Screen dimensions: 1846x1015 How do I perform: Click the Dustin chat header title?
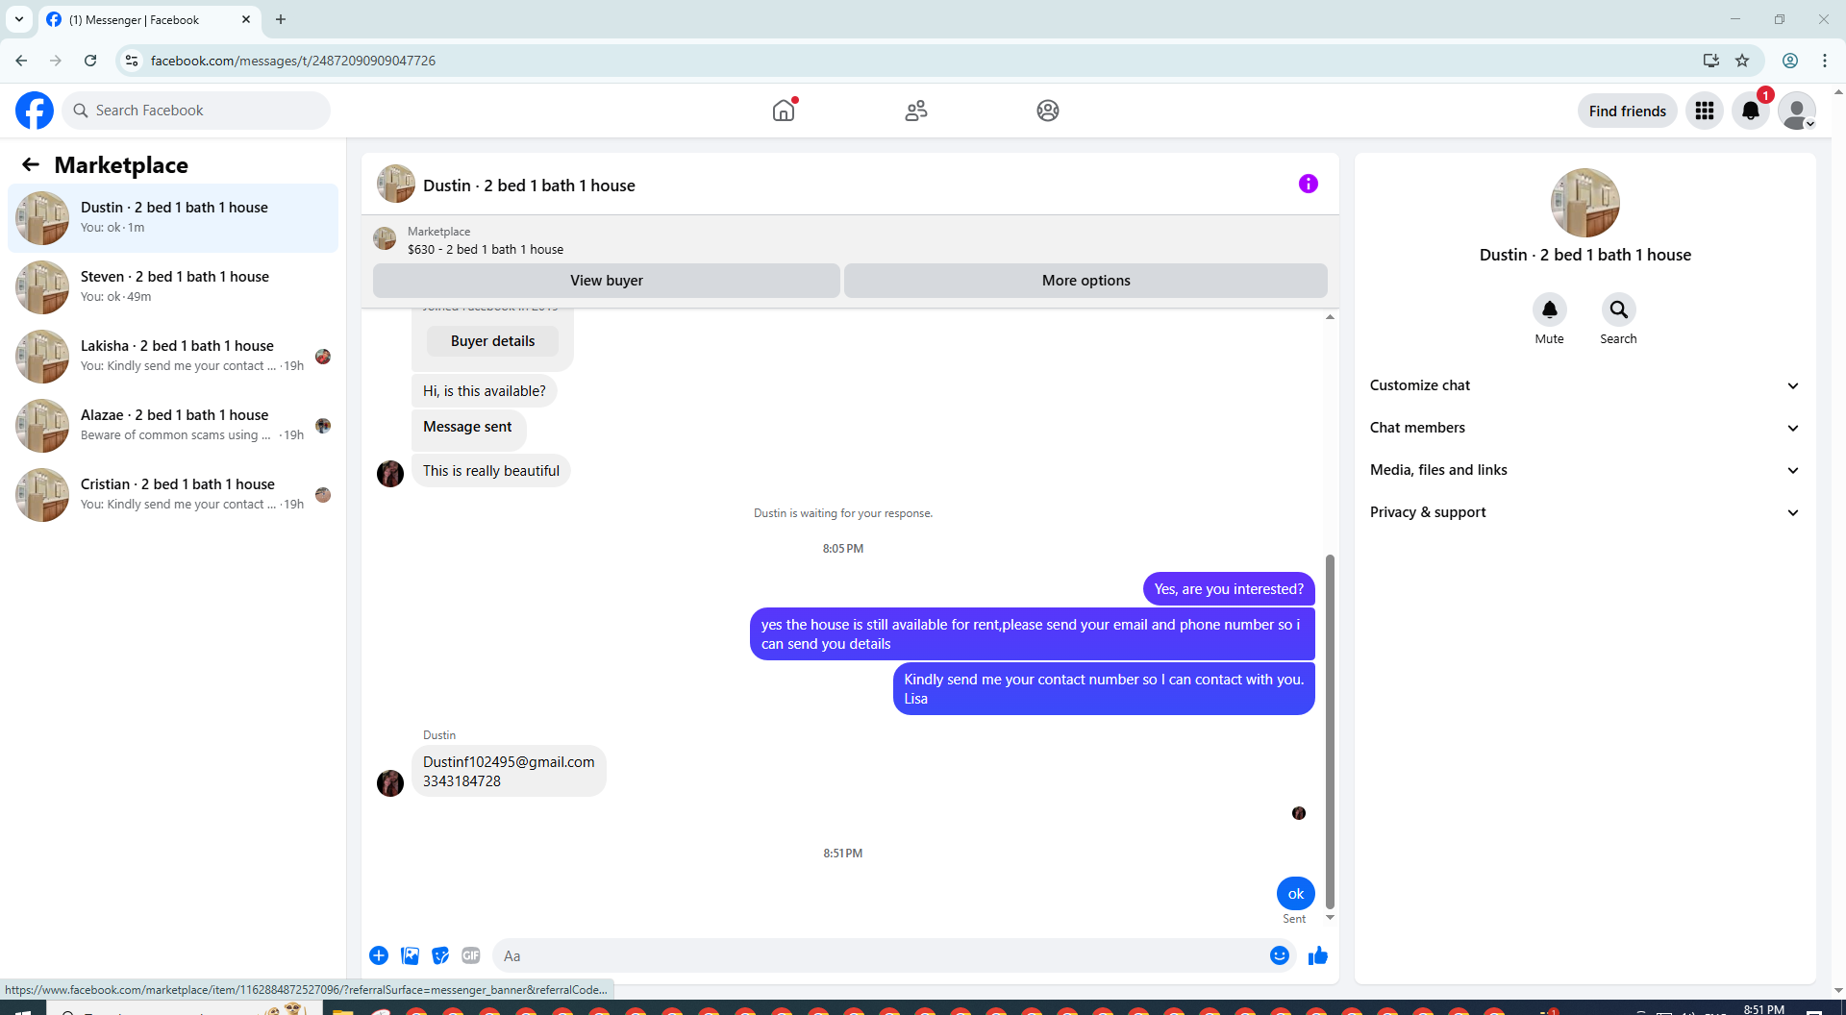pos(529,186)
